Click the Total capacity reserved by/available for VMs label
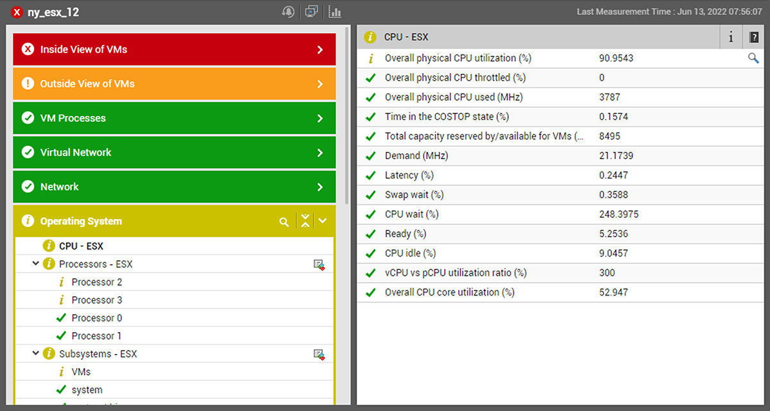 [485, 137]
